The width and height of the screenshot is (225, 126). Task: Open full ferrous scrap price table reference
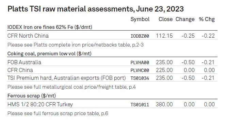(x=58, y=113)
